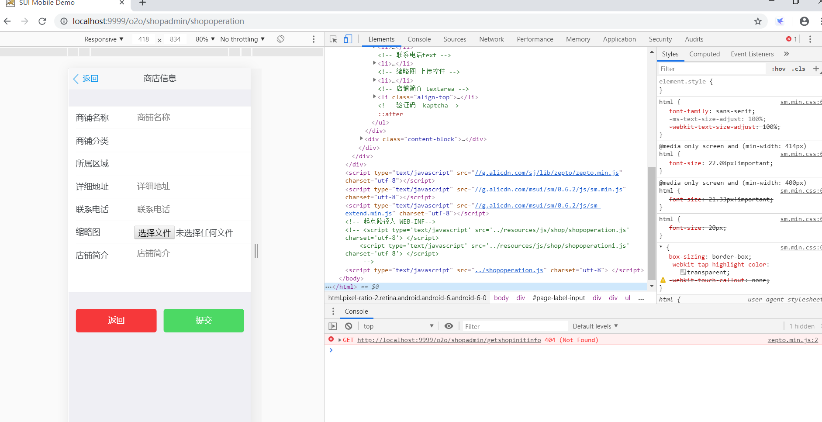Open the zepto.min.js script URL link
Screen dimensions: 822x422
coord(546,173)
